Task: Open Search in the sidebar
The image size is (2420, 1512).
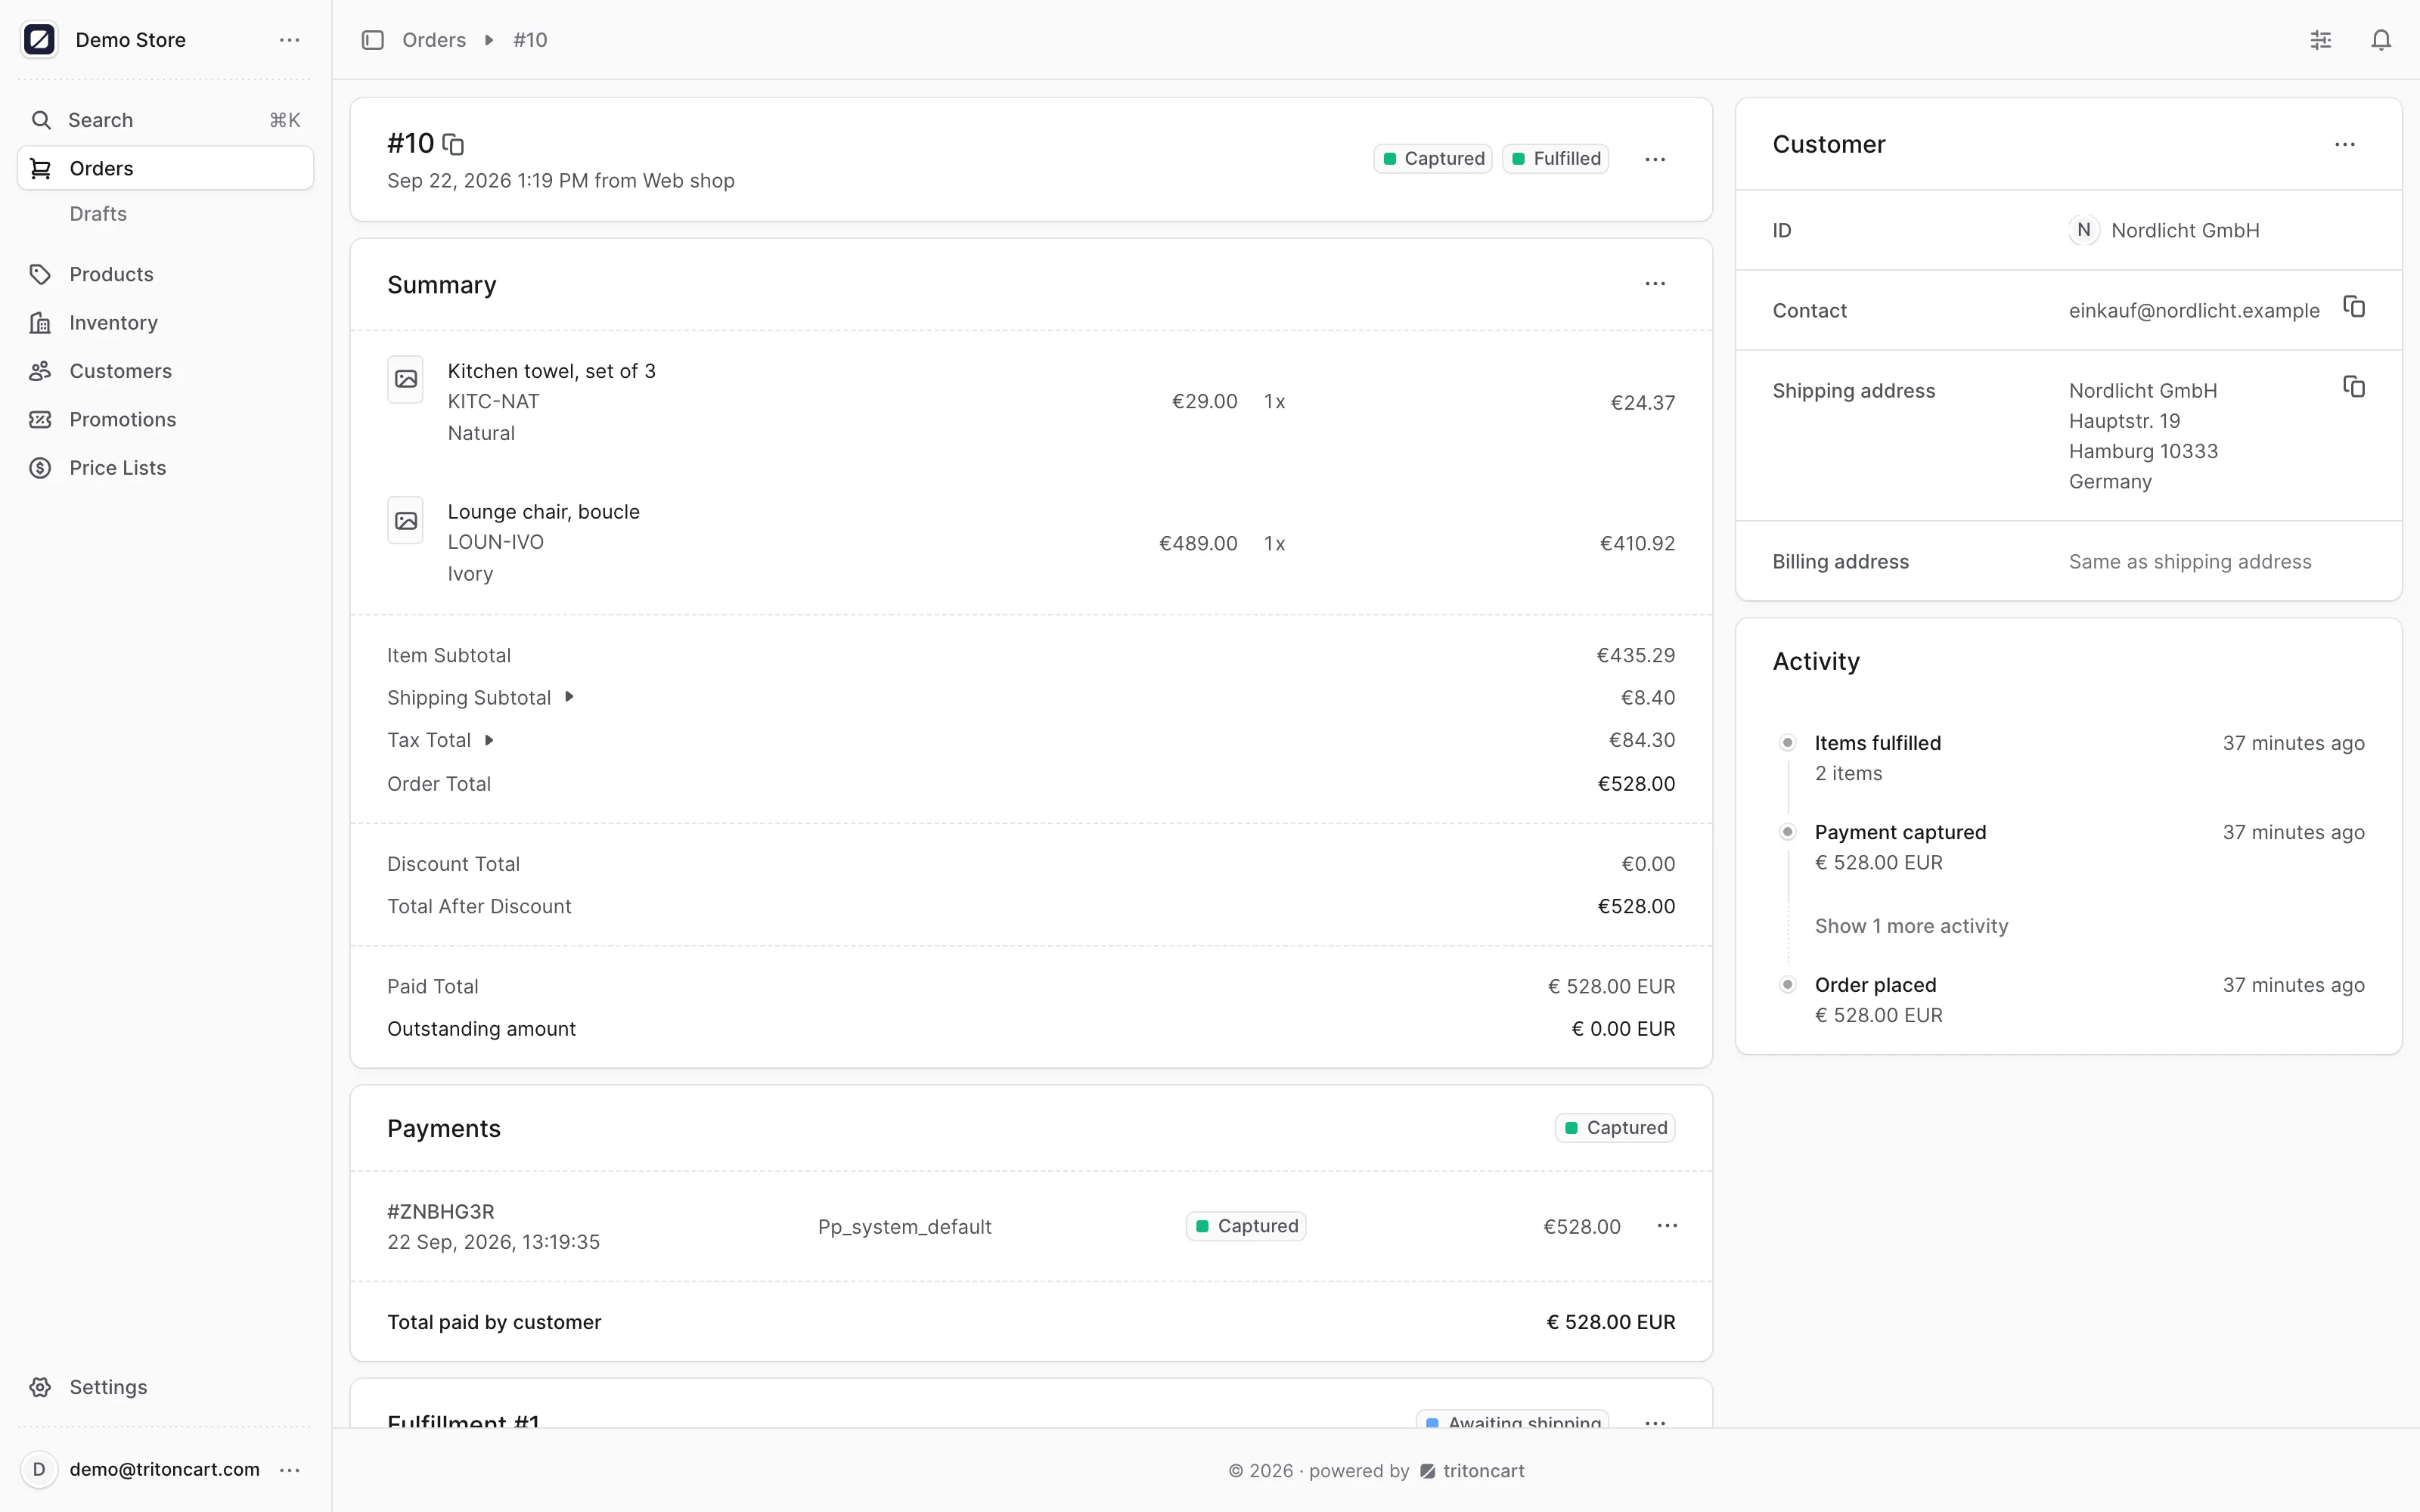Action: pyautogui.click(x=165, y=120)
